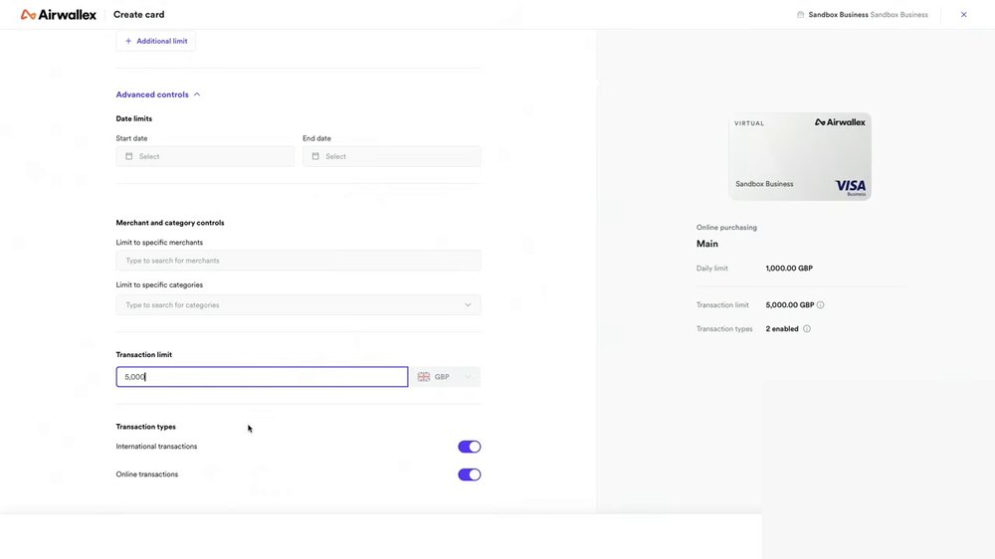This screenshot has width=995, height=559.
Task: Click the Start date calendar icon
Action: tap(128, 156)
